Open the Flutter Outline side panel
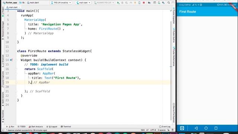 coord(174,35)
